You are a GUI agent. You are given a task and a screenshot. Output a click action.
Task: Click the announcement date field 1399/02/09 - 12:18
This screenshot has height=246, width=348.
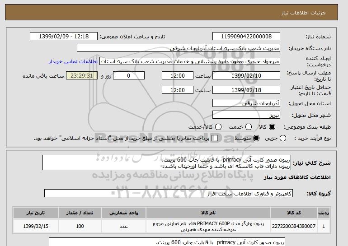64,37
